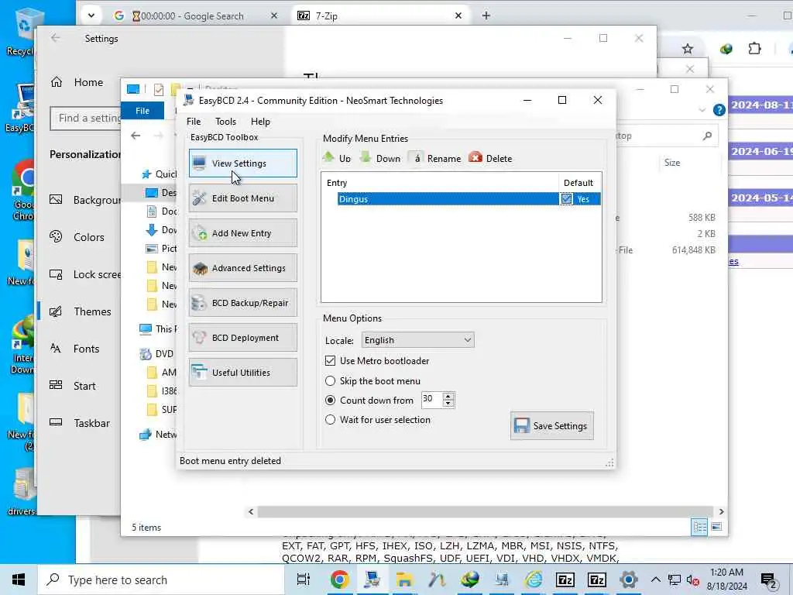
Task: Go Home in Settings window
Action: (x=77, y=82)
